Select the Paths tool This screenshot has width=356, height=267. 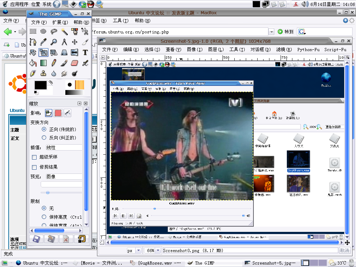click(x=33, y=42)
